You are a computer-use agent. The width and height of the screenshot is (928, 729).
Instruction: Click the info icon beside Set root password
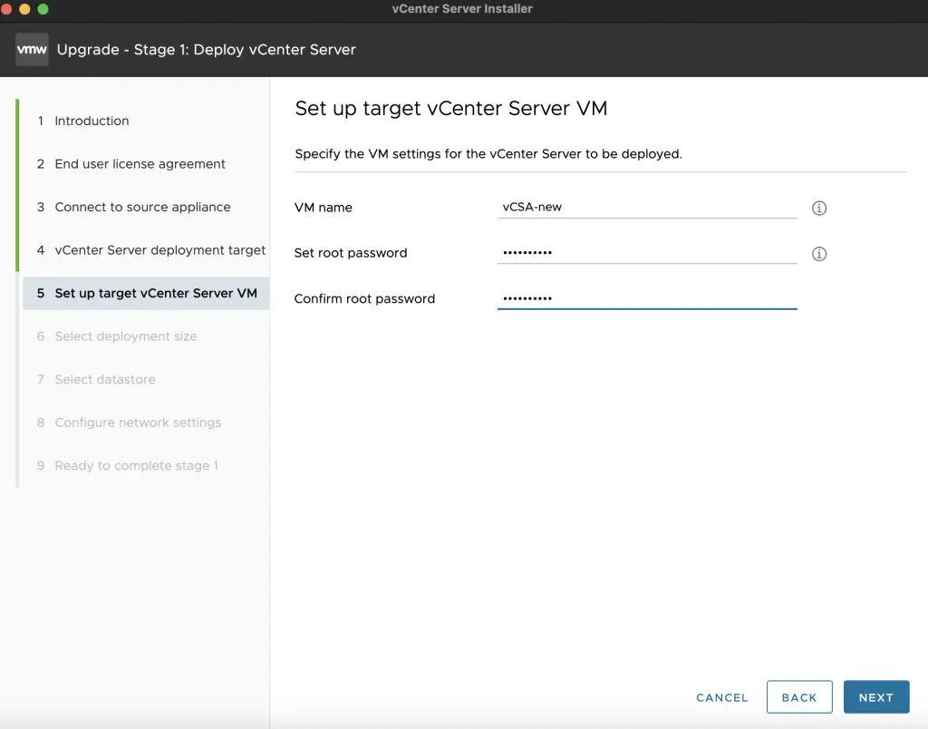pos(818,254)
